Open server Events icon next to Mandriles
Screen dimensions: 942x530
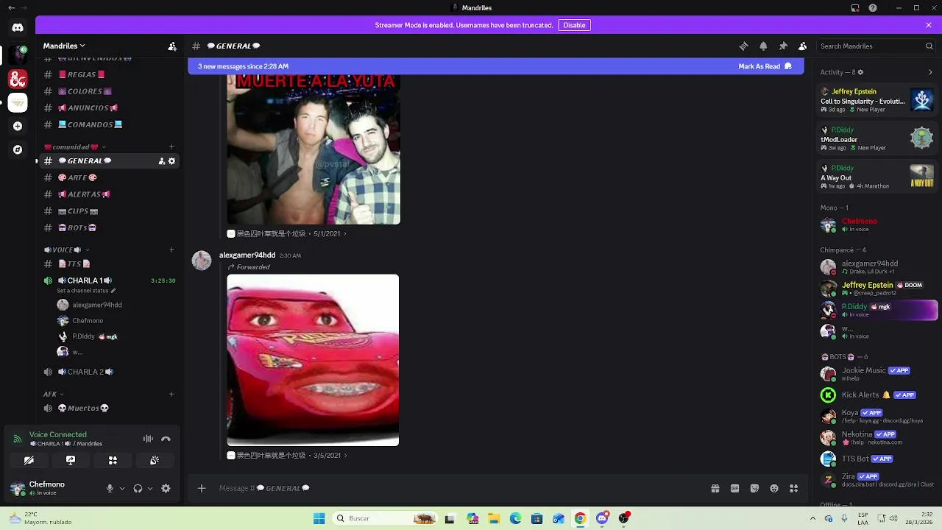(x=172, y=46)
